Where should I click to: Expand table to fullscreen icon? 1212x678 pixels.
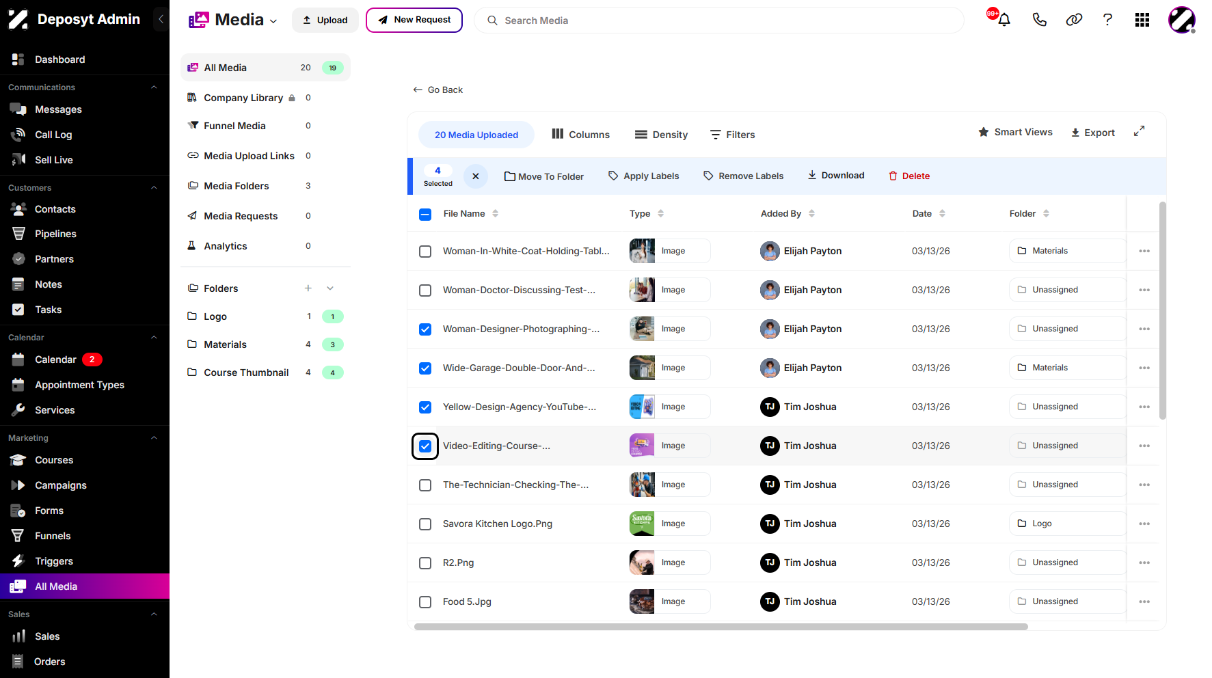click(1139, 131)
